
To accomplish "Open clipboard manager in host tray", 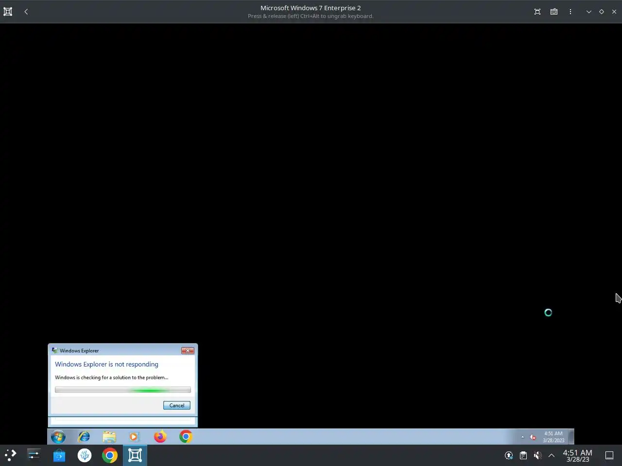I will (523, 455).
